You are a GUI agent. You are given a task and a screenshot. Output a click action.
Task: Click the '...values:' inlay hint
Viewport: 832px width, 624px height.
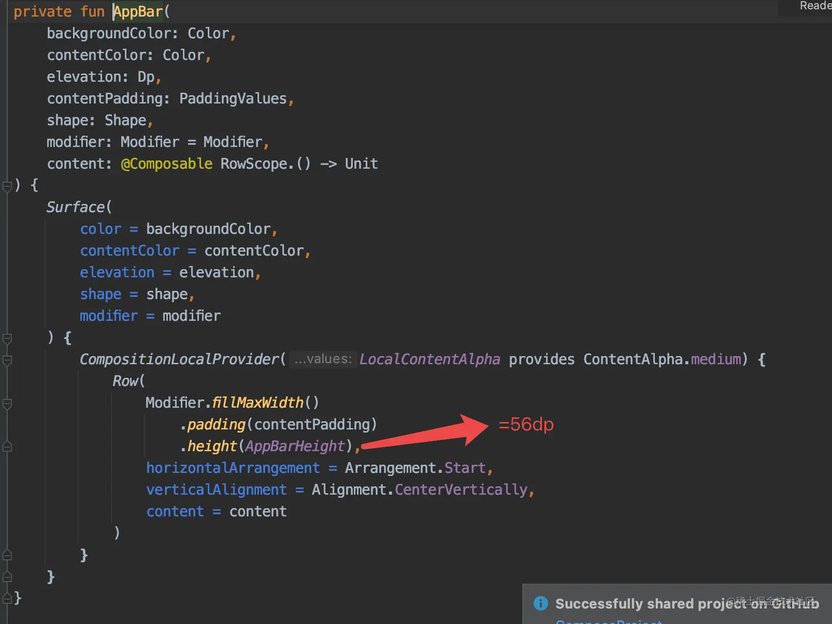coord(323,359)
